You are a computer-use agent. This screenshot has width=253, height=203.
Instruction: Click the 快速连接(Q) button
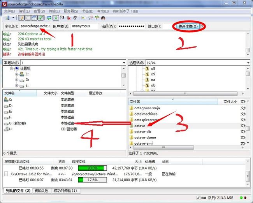tap(188, 26)
